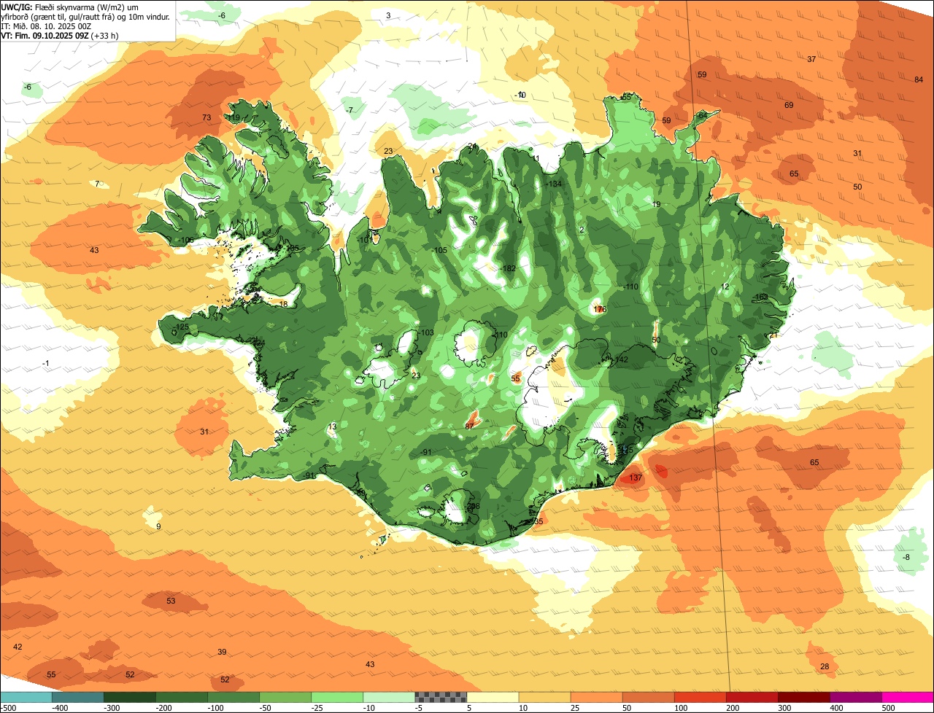Click the legend swatch between 5 and 10

click(493, 697)
